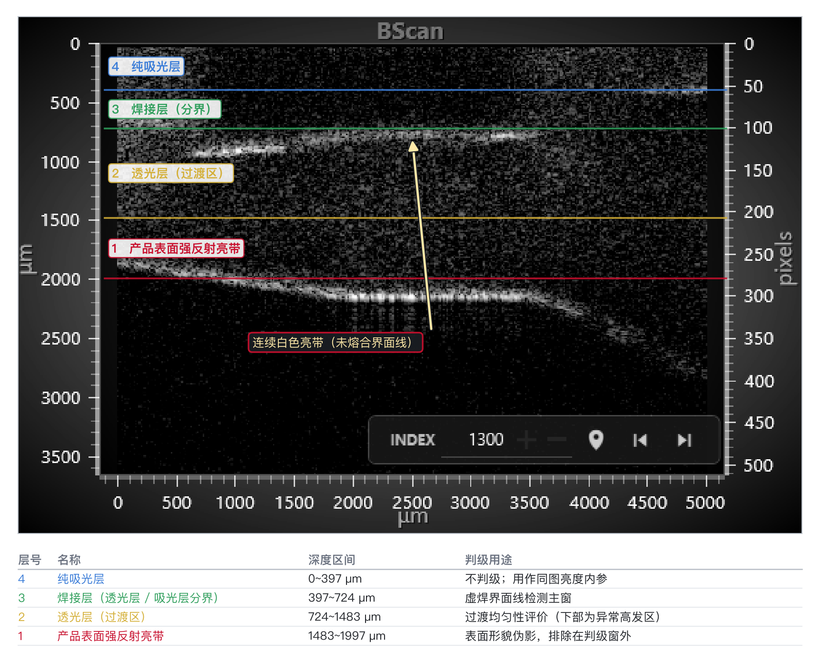Click the INDEX label in the control bar
Image resolution: width=821 pixels, height=671 pixels.
[x=413, y=440]
